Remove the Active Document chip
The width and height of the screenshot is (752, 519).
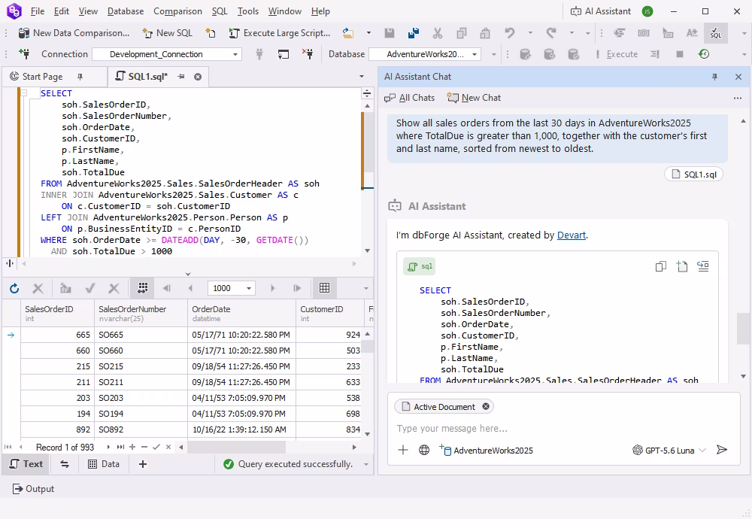tap(486, 407)
